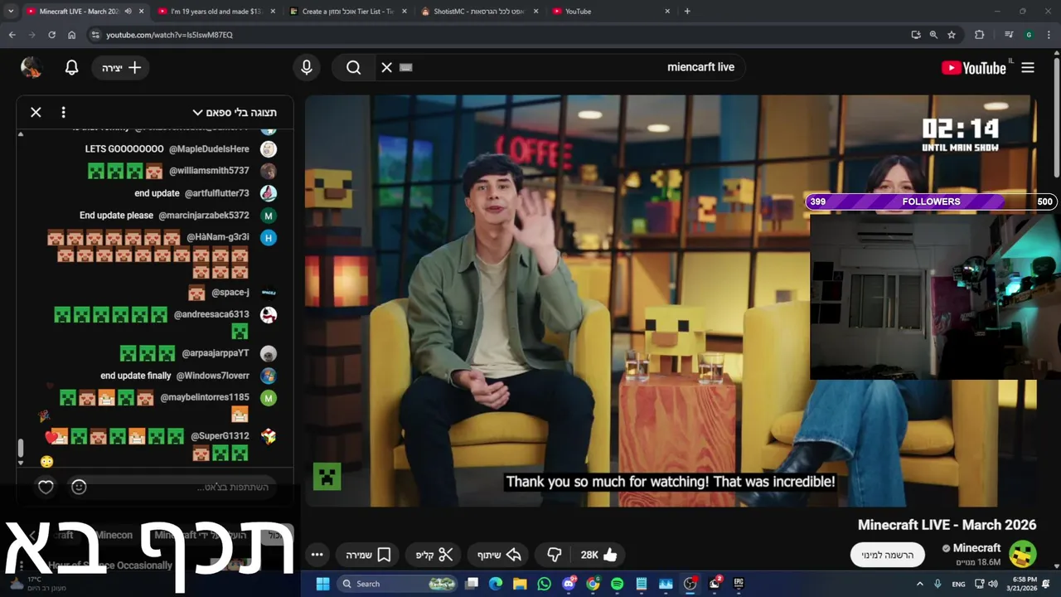Open the Chrome profile avatar
1061x597 pixels.
tap(1029, 35)
